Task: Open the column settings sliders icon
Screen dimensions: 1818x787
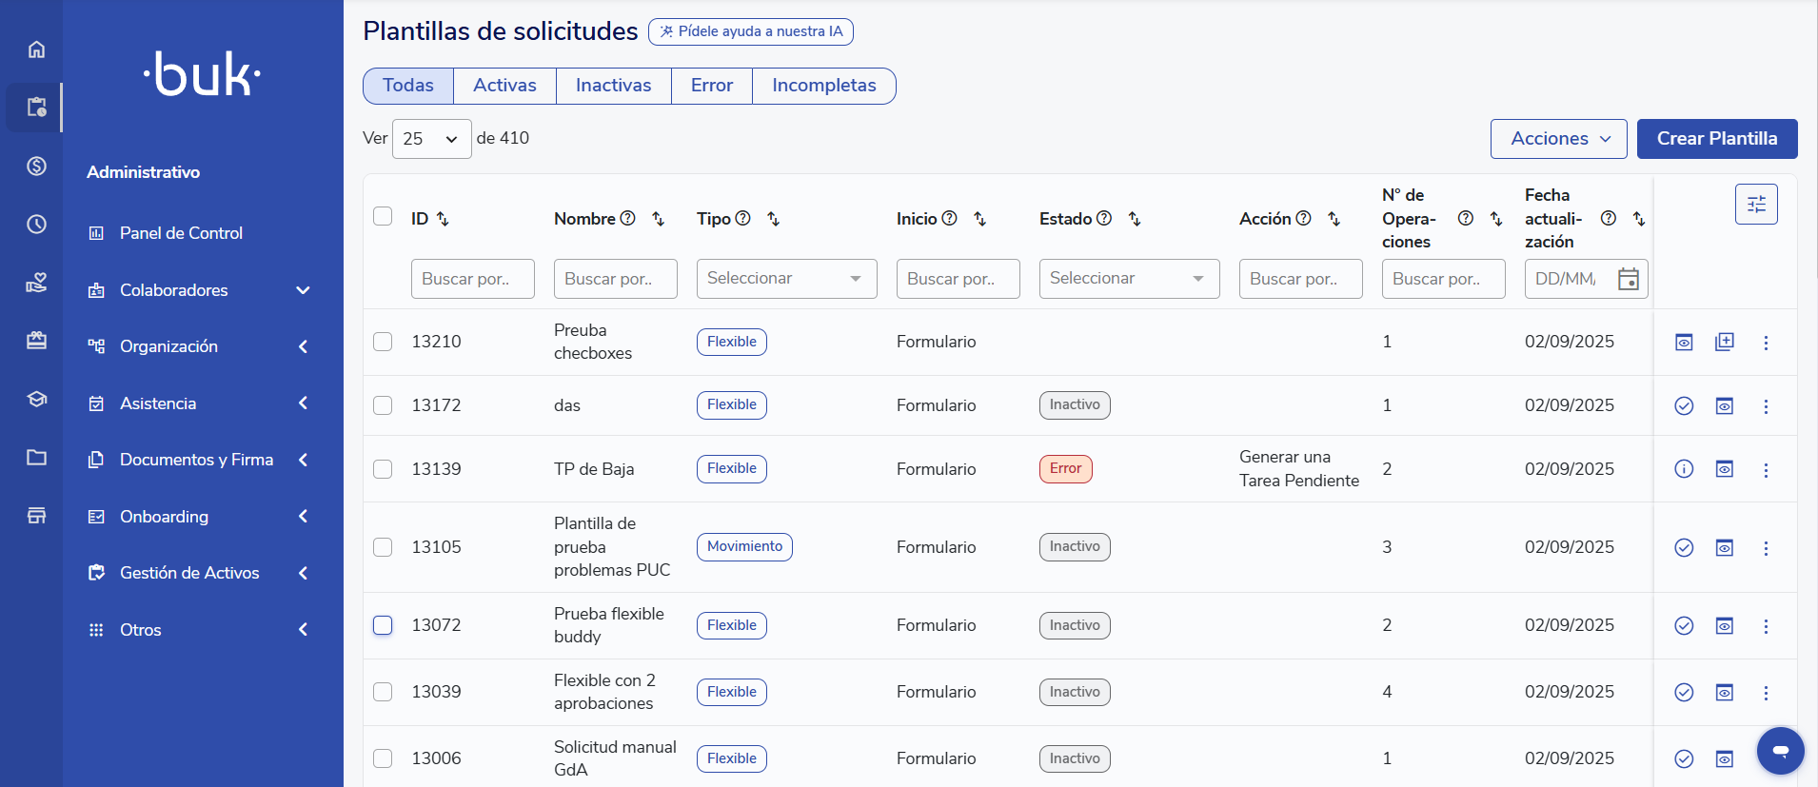Action: pos(1756,204)
